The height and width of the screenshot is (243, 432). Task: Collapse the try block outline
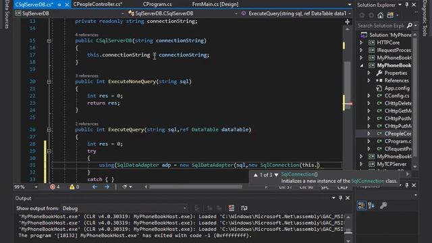tap(49, 151)
